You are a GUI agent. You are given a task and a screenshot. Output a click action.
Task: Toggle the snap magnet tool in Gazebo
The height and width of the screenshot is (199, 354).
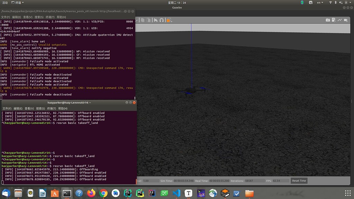click(161, 20)
